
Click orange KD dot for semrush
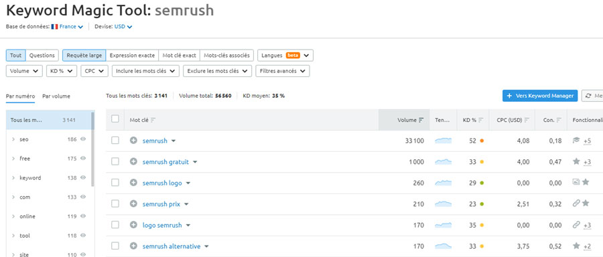point(482,141)
